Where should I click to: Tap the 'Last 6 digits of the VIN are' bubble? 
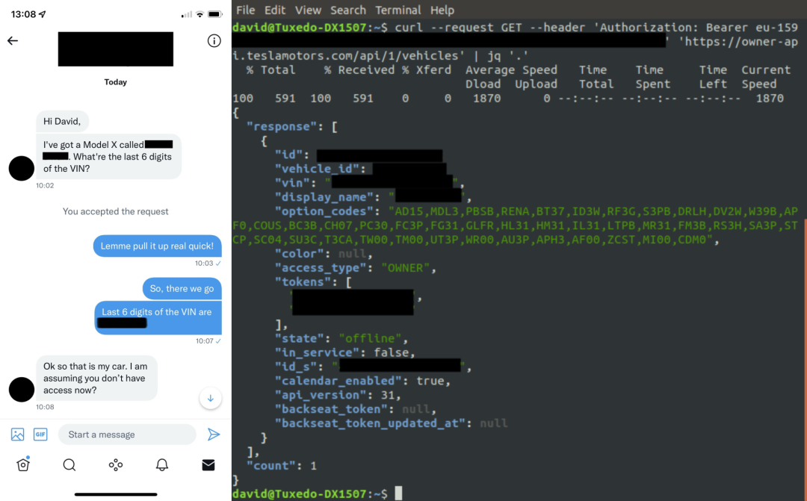tap(158, 318)
